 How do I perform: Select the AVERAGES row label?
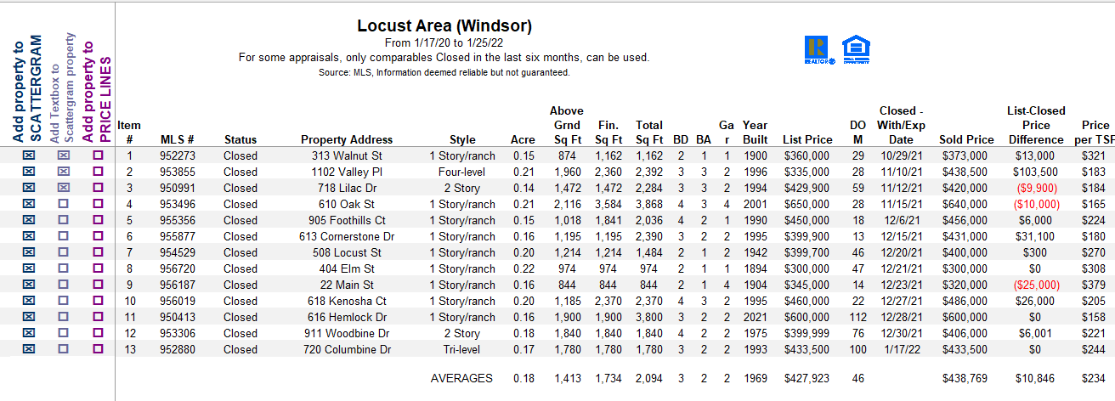[461, 378]
